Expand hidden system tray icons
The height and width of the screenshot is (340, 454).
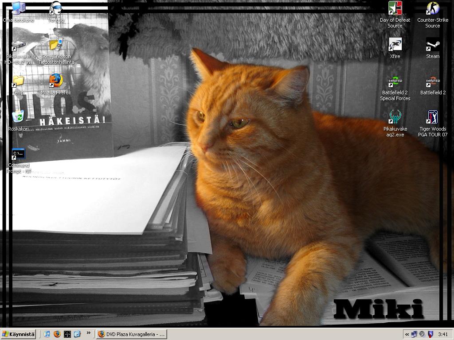pyautogui.click(x=407, y=334)
